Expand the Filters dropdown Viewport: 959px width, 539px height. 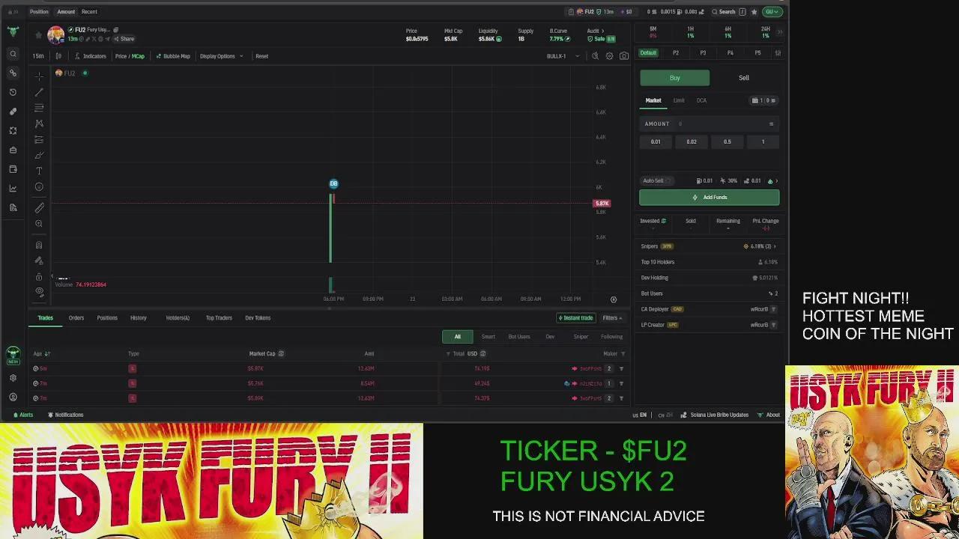[x=612, y=318]
